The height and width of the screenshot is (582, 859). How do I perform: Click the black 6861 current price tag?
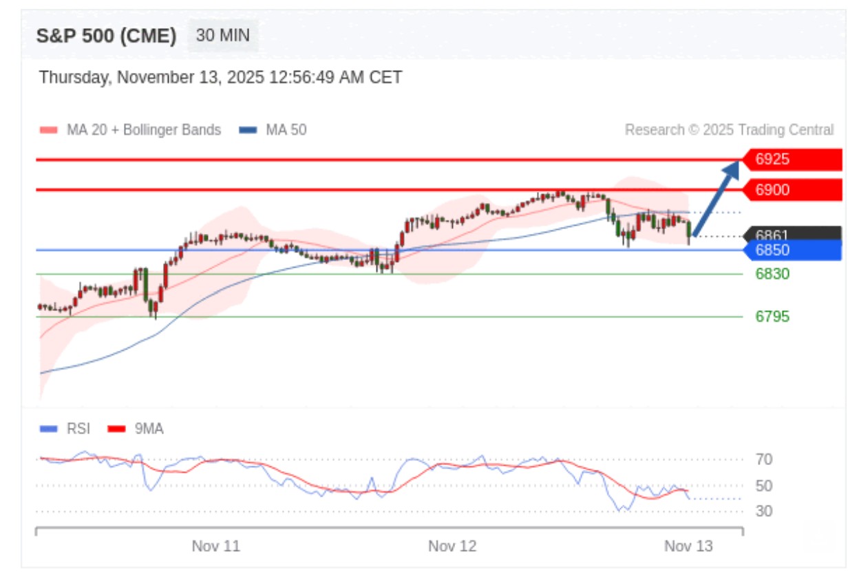(x=792, y=233)
